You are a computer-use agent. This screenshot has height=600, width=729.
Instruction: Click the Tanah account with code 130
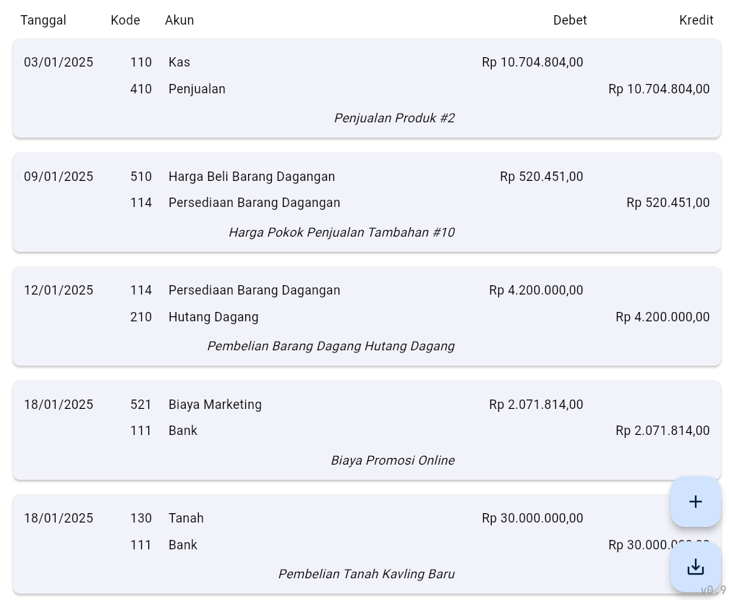[x=186, y=518]
